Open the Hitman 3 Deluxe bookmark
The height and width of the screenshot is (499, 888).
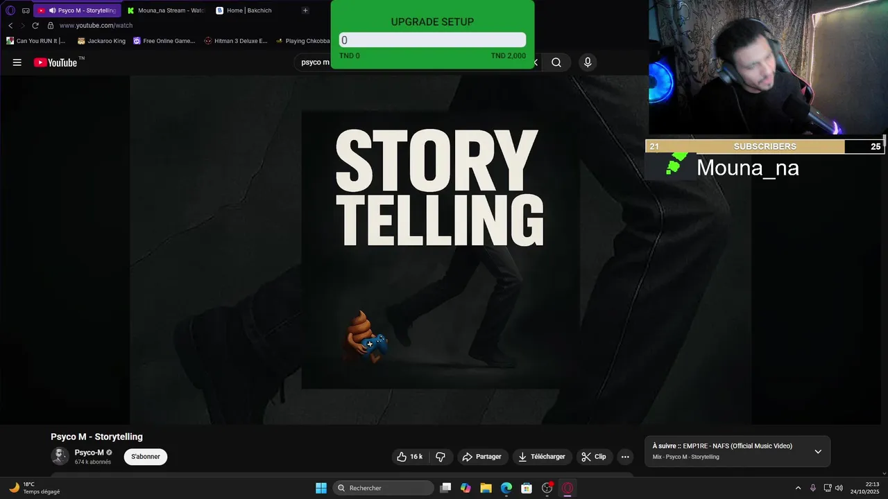[x=236, y=41]
